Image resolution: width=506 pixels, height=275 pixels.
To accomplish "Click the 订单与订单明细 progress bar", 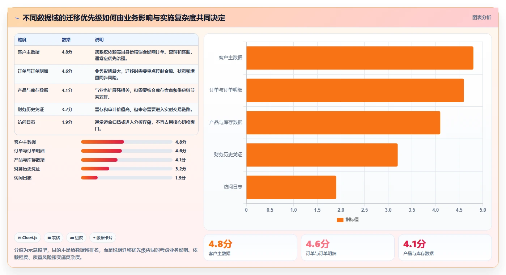I will [127, 151].
